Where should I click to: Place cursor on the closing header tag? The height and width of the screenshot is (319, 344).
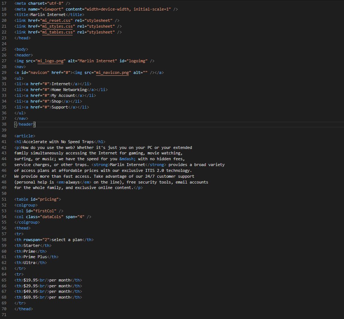pos(25,124)
